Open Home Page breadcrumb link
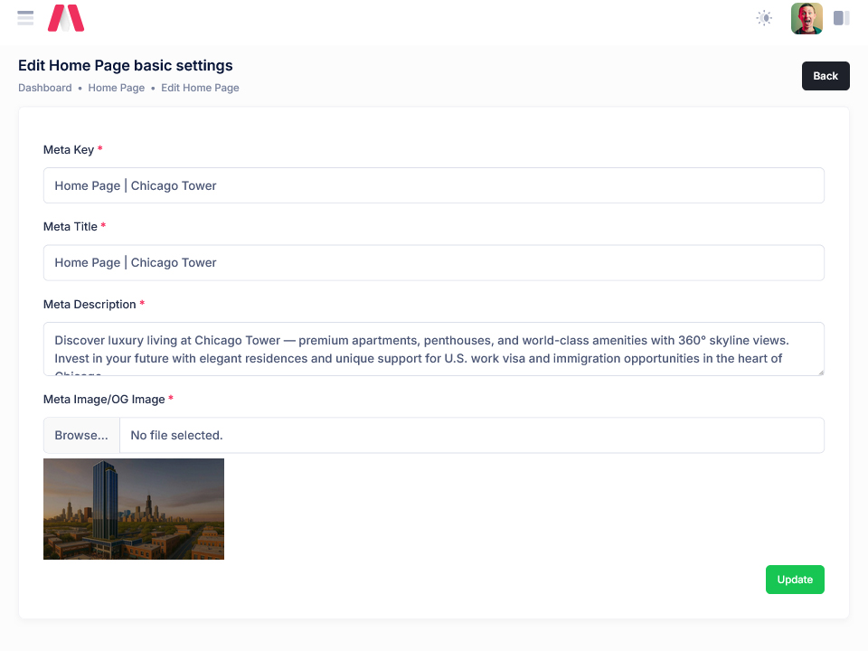Image resolution: width=868 pixels, height=651 pixels. coord(116,88)
